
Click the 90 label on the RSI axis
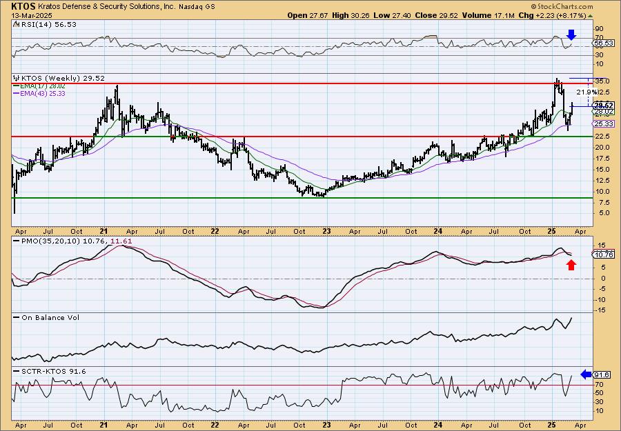(599, 29)
